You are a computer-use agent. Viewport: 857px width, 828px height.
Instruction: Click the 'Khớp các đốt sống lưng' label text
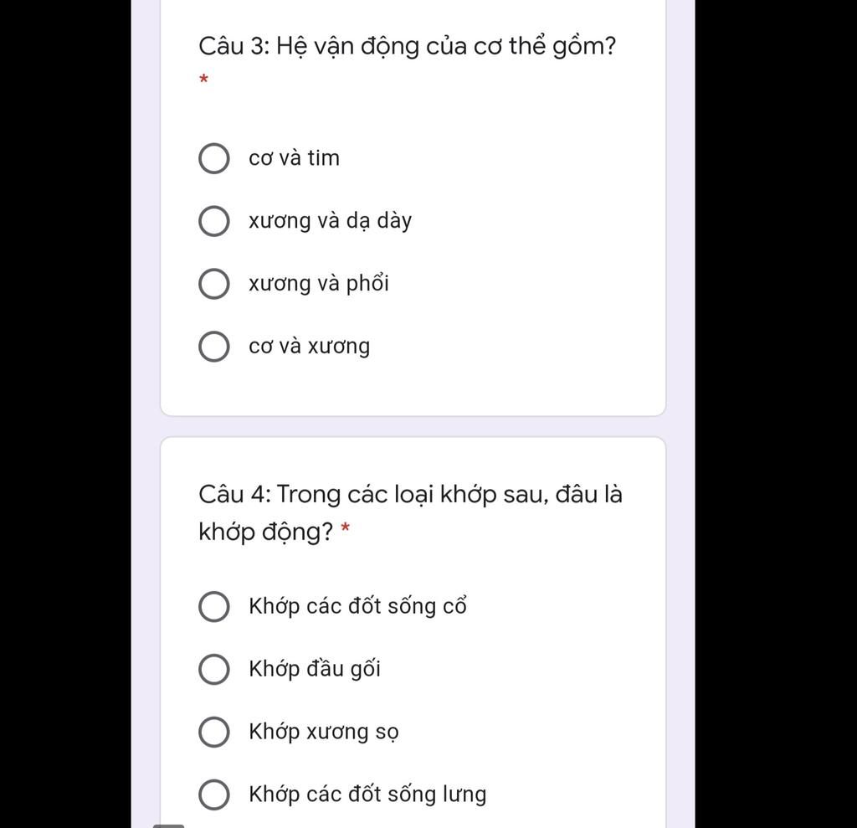(367, 795)
